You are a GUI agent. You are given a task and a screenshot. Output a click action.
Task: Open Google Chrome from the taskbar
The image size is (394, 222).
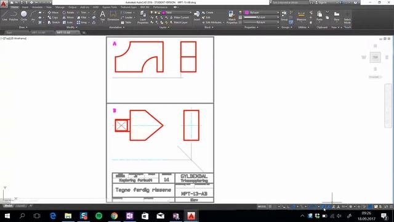[115, 216]
